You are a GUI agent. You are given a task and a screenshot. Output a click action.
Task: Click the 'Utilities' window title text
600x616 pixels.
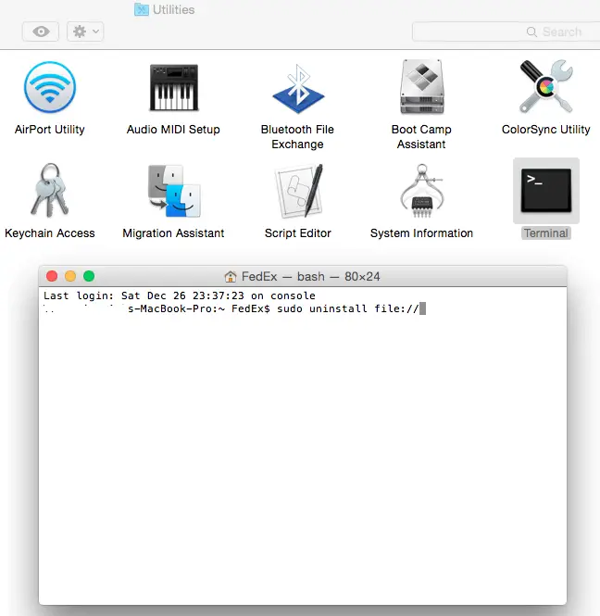[x=173, y=9]
